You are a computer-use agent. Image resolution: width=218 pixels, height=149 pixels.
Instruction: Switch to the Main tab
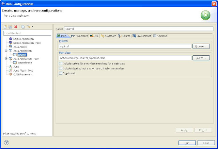[x=62, y=36]
